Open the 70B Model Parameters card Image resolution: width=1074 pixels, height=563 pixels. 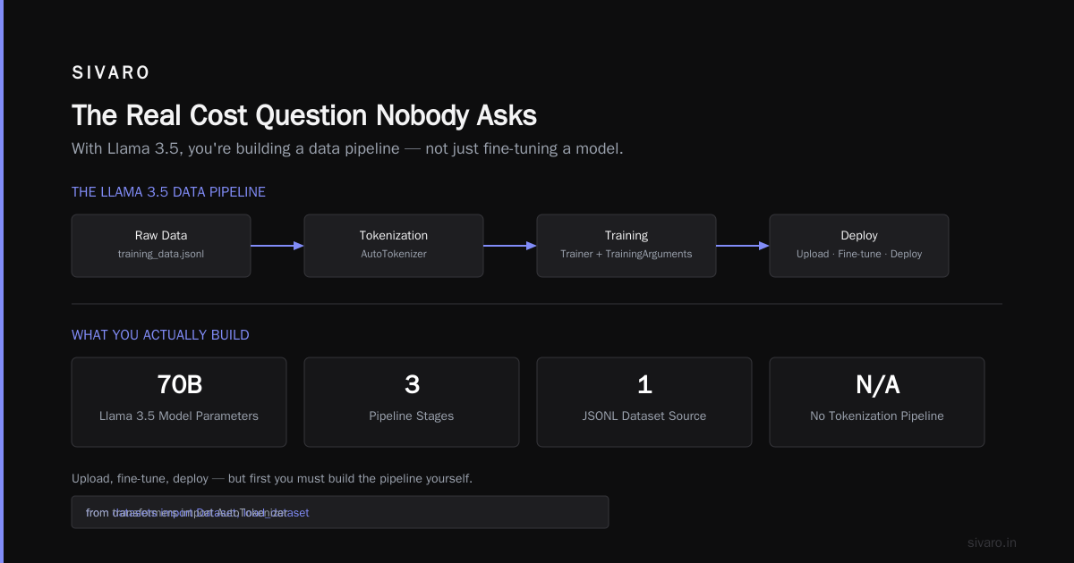coord(179,402)
